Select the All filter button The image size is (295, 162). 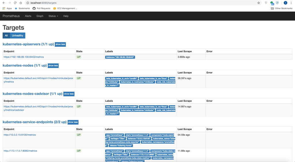tap(6, 35)
